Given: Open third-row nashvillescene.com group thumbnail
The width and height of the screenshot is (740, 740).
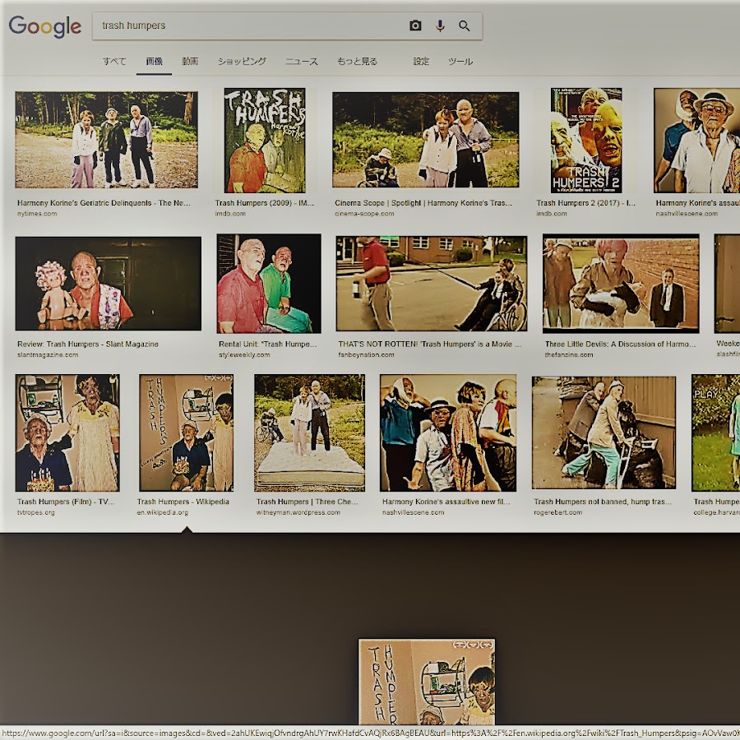Looking at the screenshot, I should click(x=448, y=432).
